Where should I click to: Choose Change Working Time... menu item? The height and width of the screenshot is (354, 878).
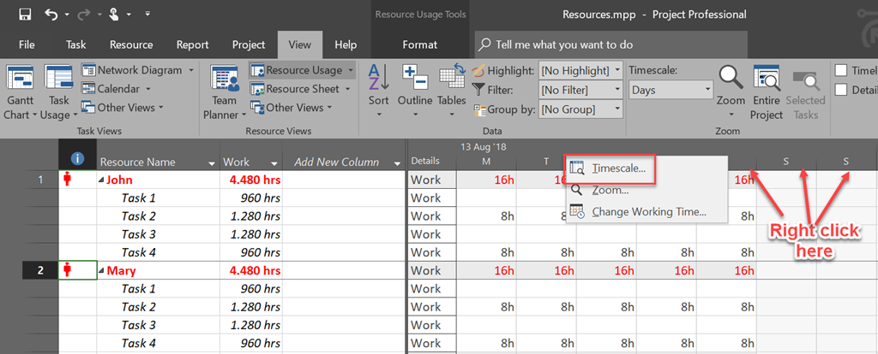coord(648,211)
